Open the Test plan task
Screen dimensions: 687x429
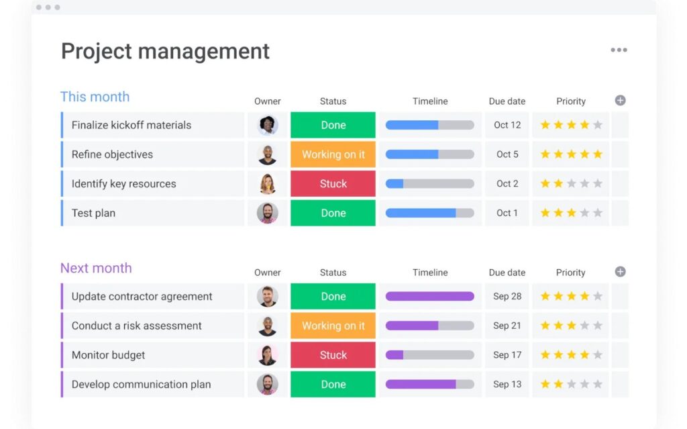coord(93,213)
